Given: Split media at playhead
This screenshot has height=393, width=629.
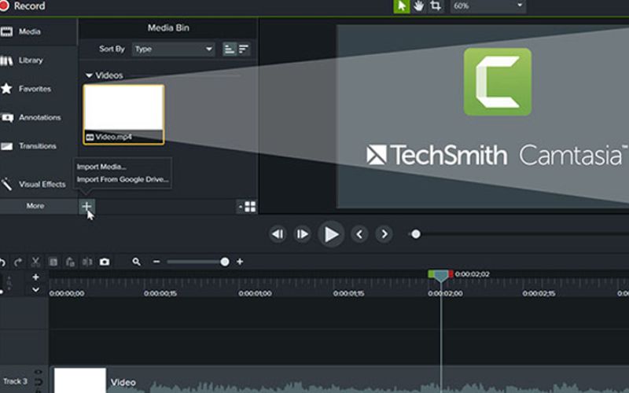Looking at the screenshot, I should (x=87, y=263).
